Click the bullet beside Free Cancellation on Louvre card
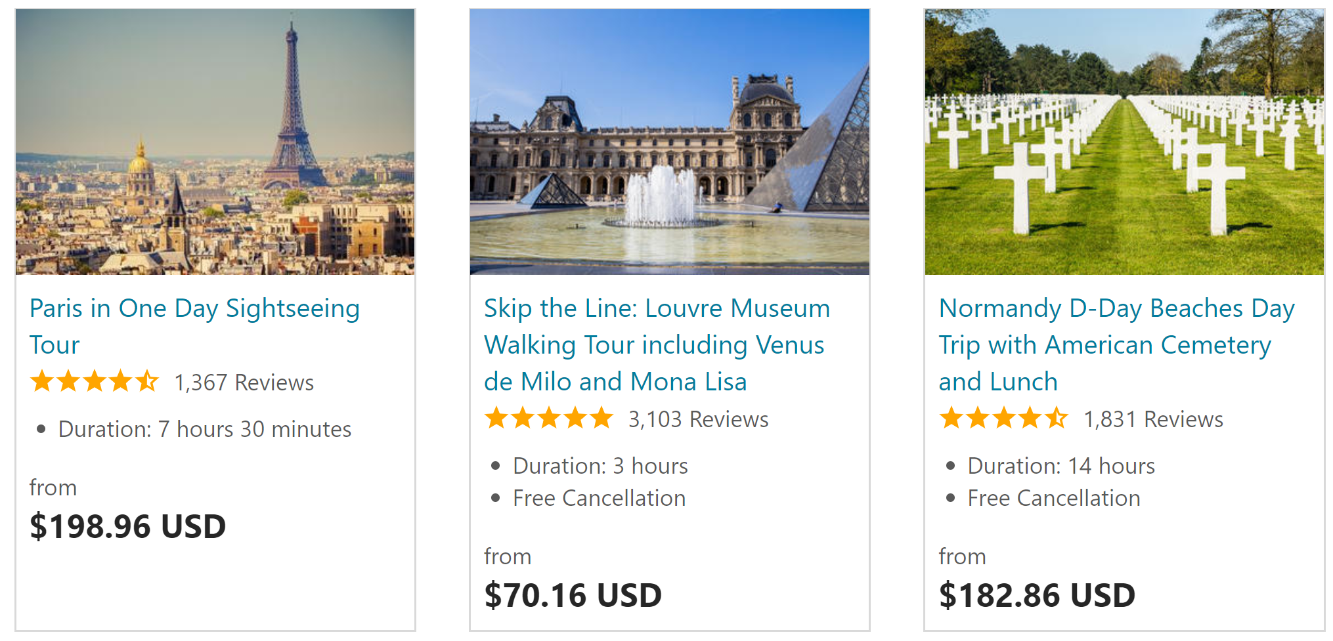The height and width of the screenshot is (641, 1333). tap(494, 499)
